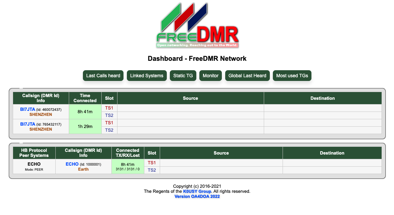Click the Time Connected column header
This screenshot has height=215, width=394.
tap(85, 98)
